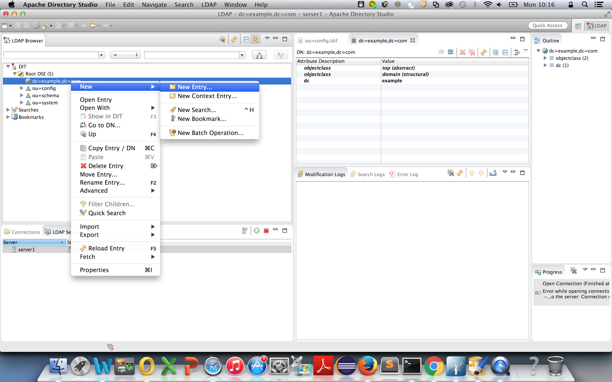612x382 pixels.
Task: Click the Delete All red X icon
Action: click(472, 52)
